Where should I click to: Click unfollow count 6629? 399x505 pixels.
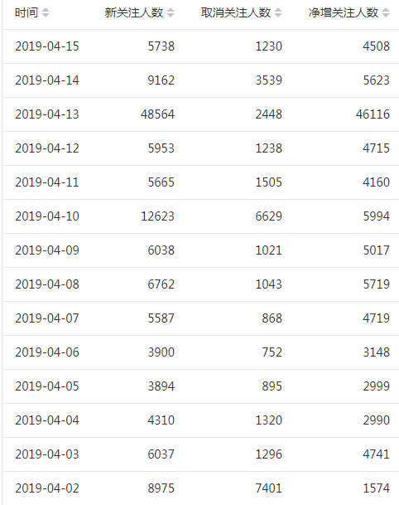point(269,216)
